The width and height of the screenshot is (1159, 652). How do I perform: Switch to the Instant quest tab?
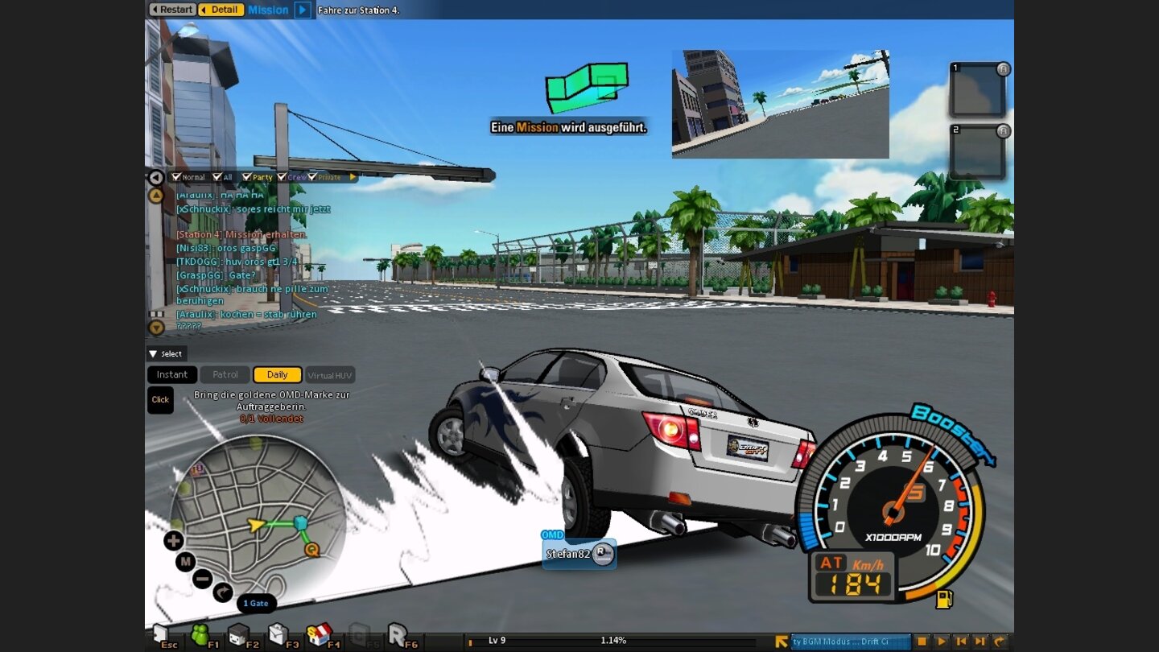point(172,375)
